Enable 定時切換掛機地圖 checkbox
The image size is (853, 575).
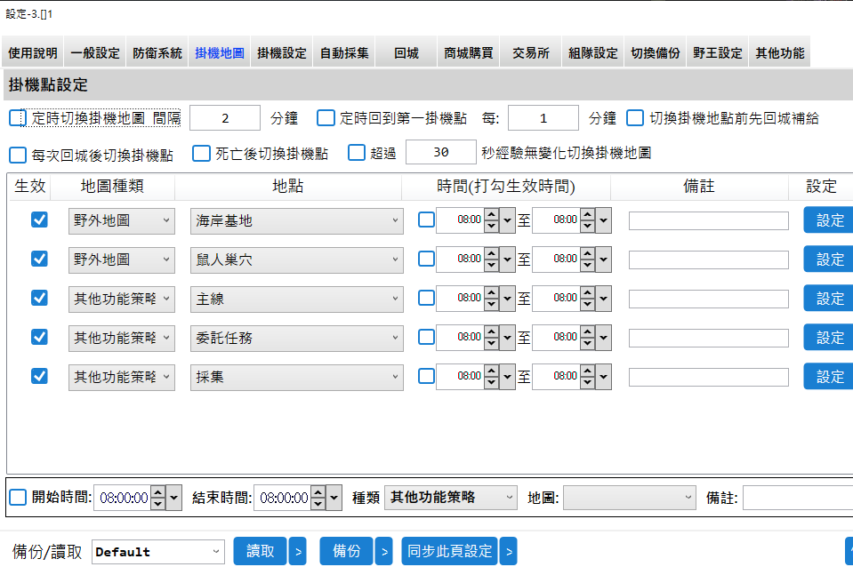tap(18, 118)
